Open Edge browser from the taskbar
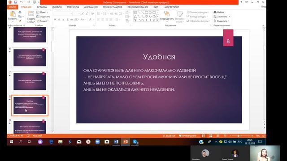 tap(51, 142)
